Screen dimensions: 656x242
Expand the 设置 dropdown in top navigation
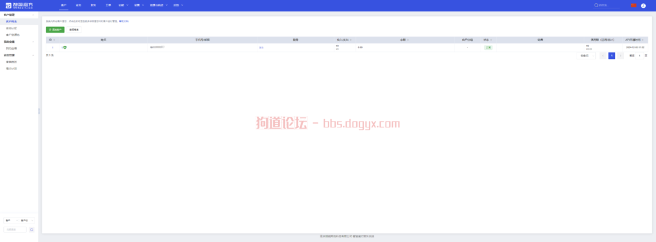(139, 5)
